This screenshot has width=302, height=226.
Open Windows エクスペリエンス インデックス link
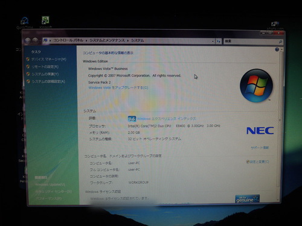coord(166,119)
